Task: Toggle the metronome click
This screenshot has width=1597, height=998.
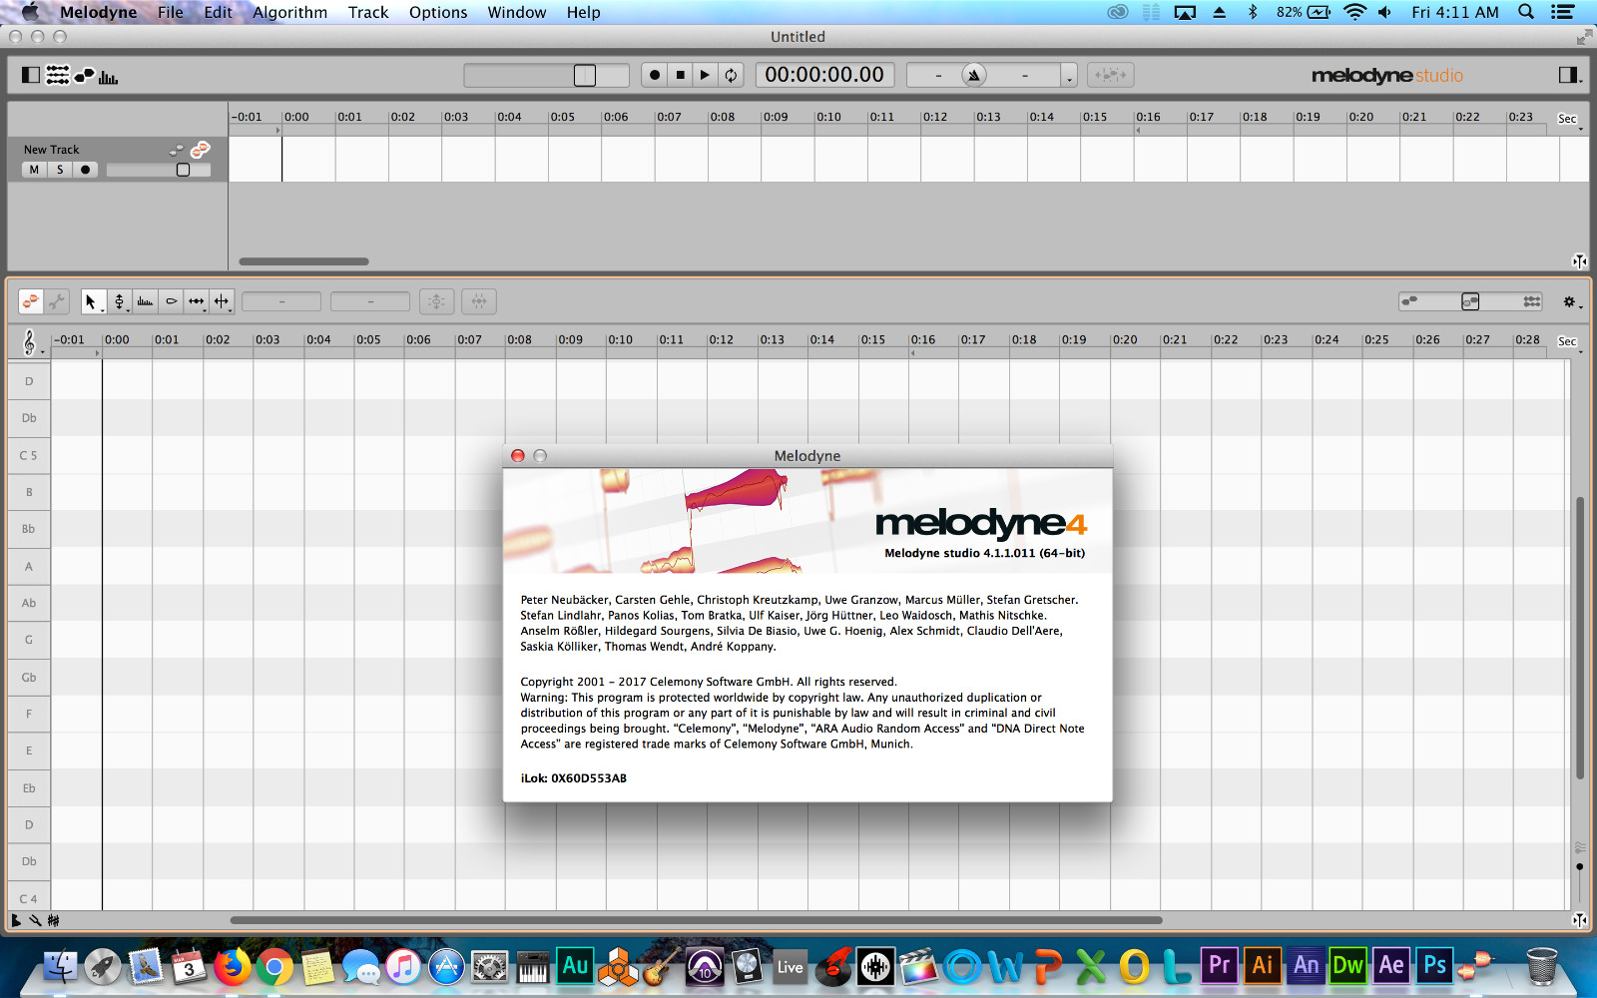Action: point(974,75)
